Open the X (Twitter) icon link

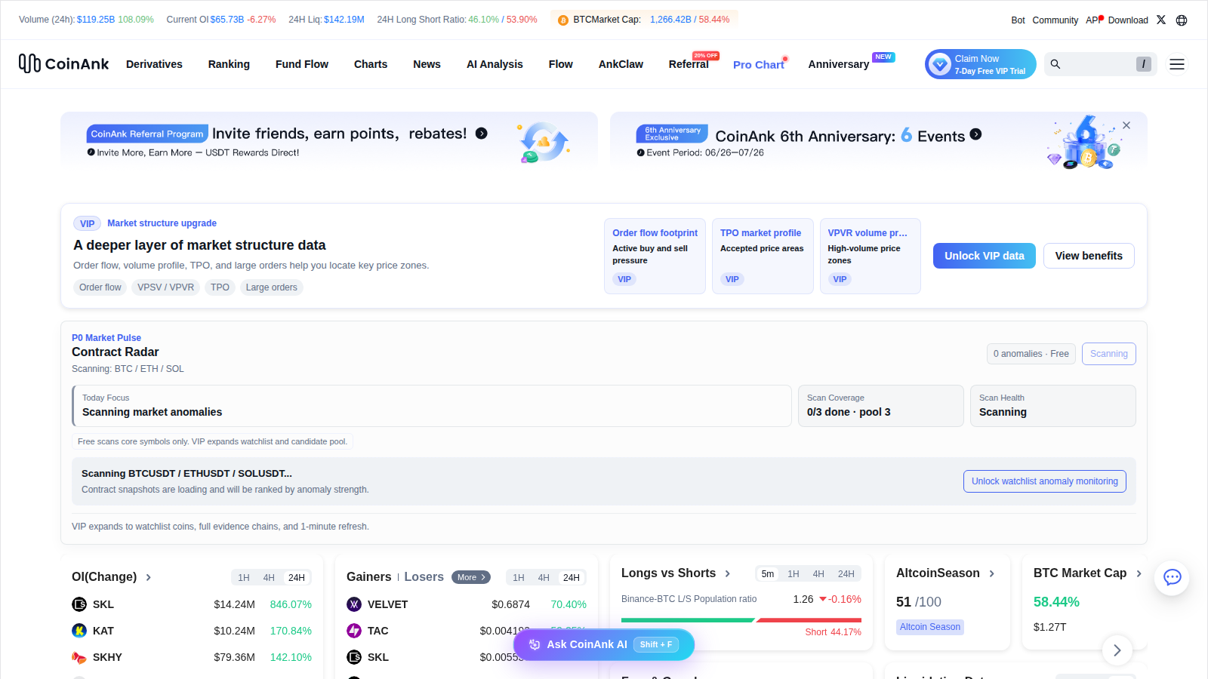pos(1161,20)
